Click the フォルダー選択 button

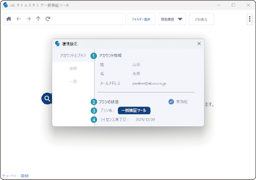(141, 19)
